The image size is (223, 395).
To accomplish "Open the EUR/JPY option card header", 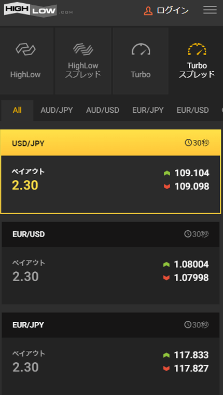I will 110,325.
